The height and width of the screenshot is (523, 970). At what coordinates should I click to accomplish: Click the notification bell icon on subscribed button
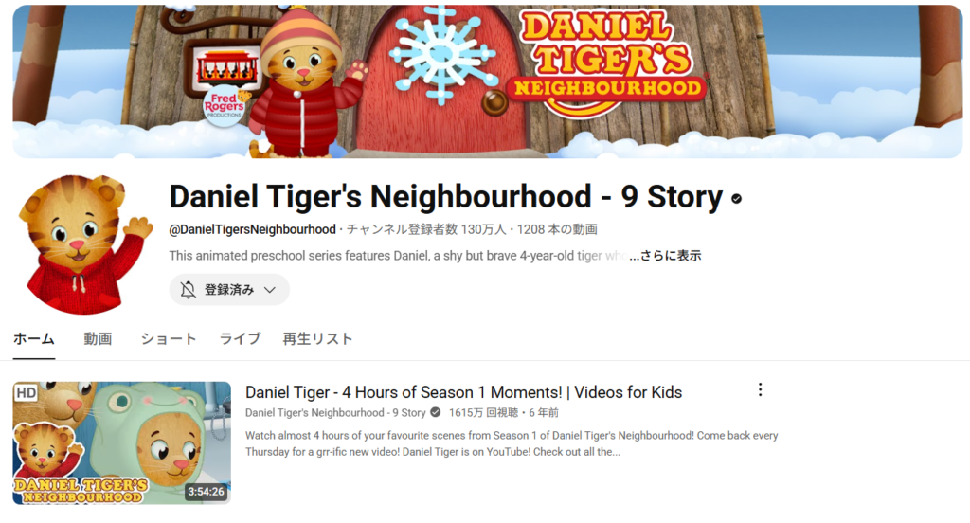[189, 290]
